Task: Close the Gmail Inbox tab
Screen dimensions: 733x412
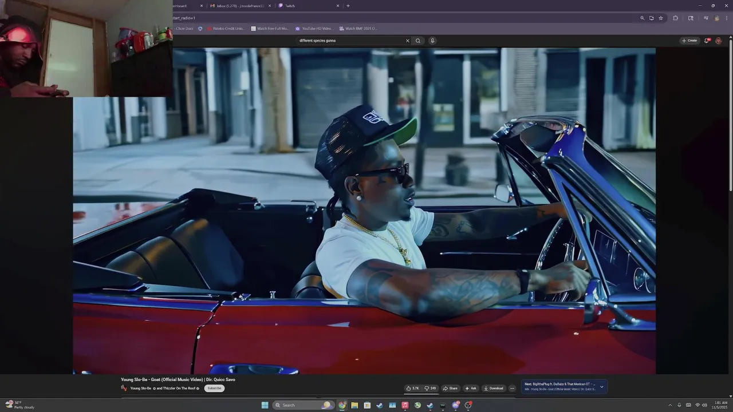Action: 270,6
